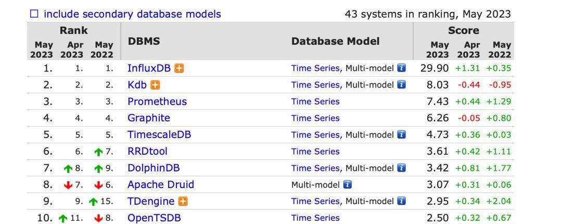This screenshot has width=562, height=224.
Task: Click the orange plus icon beside Kdb
Action: 155,85
